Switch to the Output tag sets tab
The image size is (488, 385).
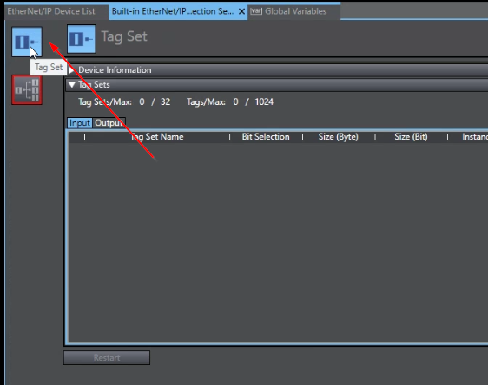(x=109, y=123)
